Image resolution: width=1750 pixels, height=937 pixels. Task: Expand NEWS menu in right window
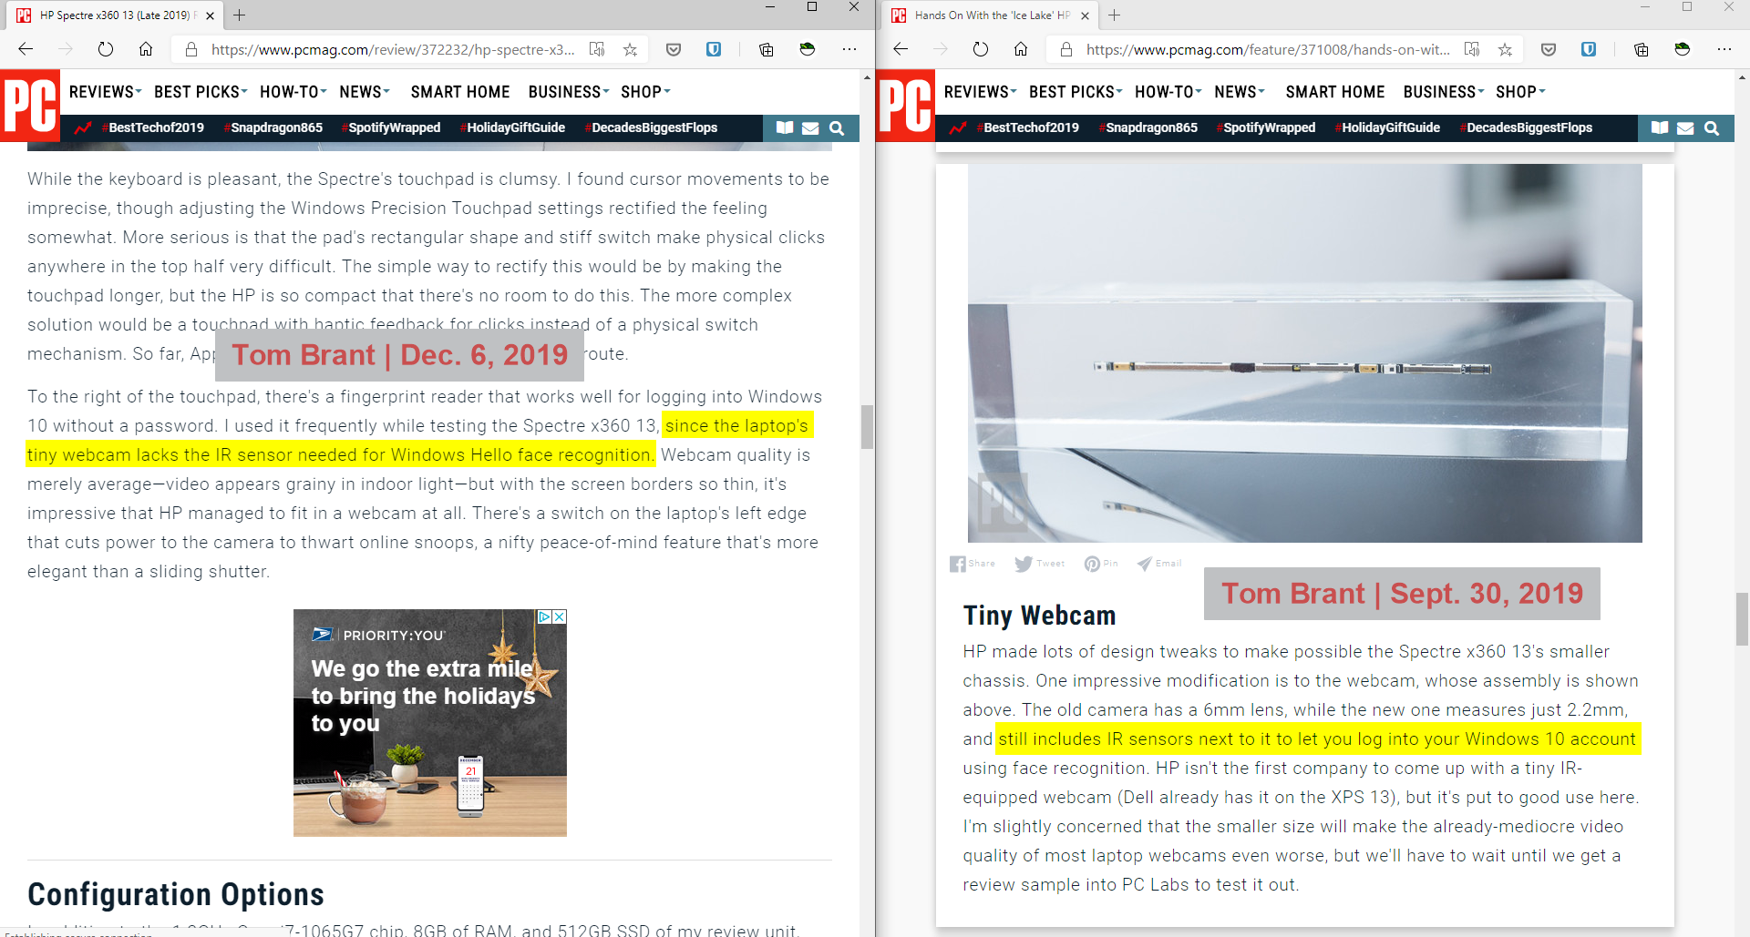coord(1240,92)
